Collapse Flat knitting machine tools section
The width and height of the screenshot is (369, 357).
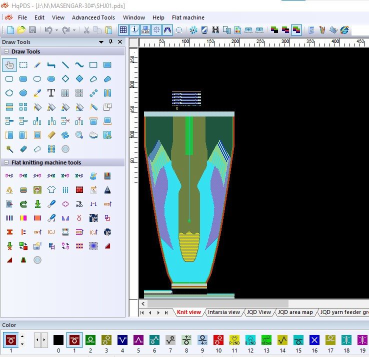click(6, 162)
